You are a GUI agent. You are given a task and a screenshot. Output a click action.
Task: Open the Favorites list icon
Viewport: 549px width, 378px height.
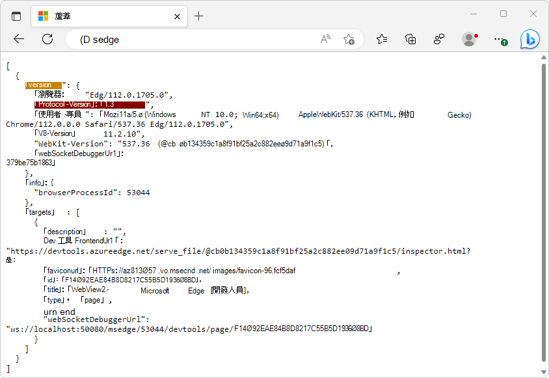(x=382, y=39)
